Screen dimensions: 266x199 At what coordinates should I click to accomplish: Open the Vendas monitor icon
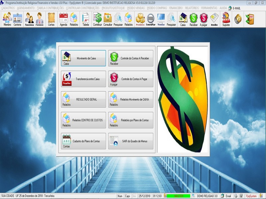[161, 19]
